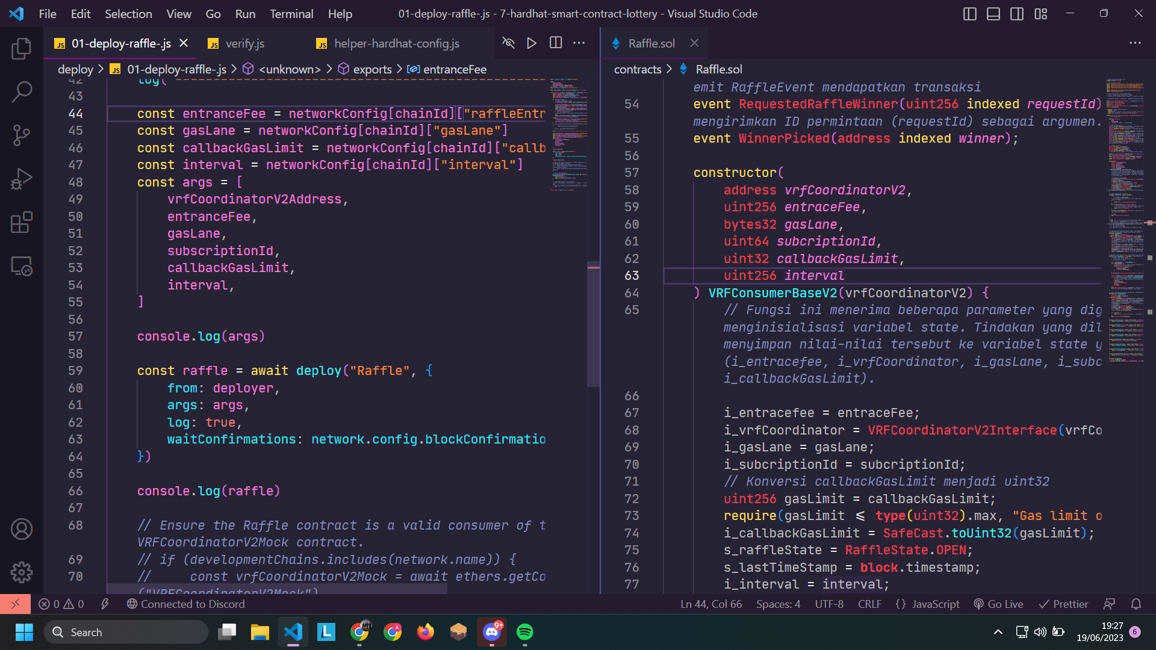Viewport: 1156px width, 650px height.
Task: Expand the contracts breadcrumb for Raffle.sol
Action: (637, 69)
